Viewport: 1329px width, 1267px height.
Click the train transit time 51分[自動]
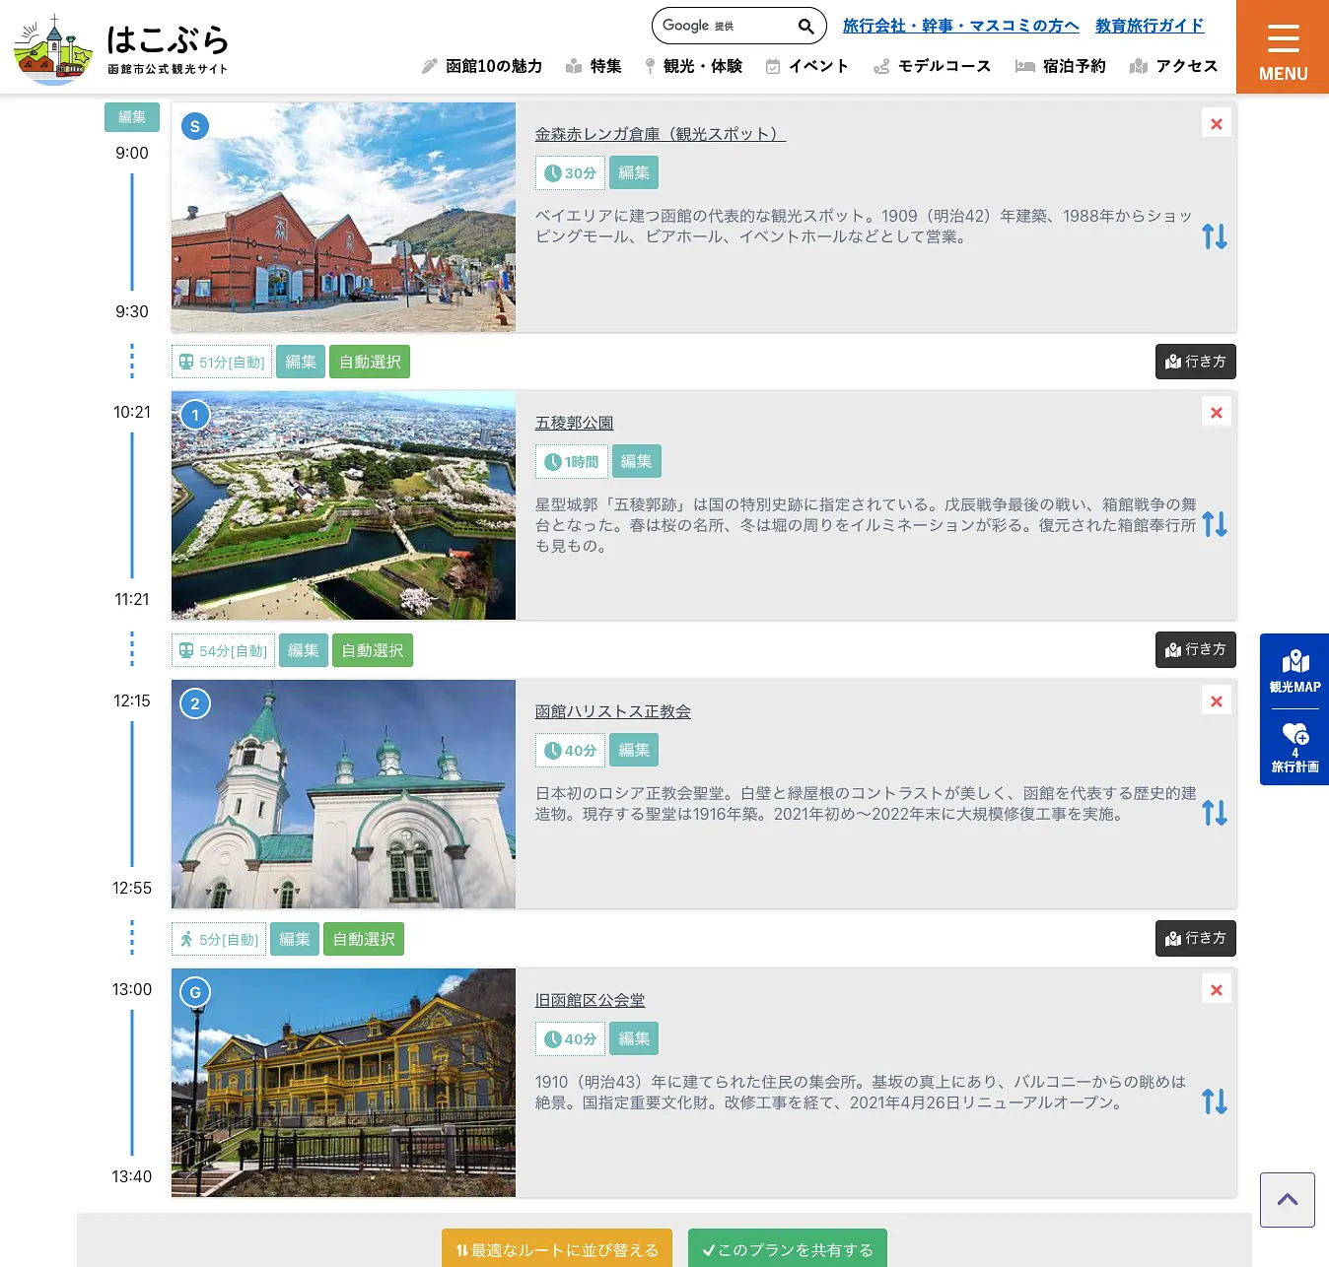coord(221,362)
